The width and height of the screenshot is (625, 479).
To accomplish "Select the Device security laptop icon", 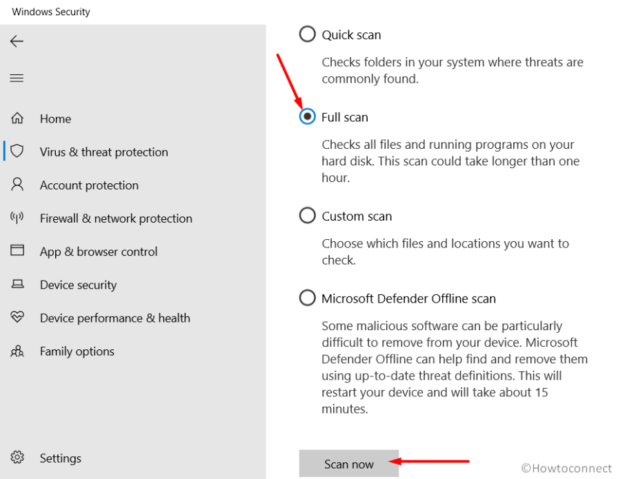I will [x=17, y=285].
